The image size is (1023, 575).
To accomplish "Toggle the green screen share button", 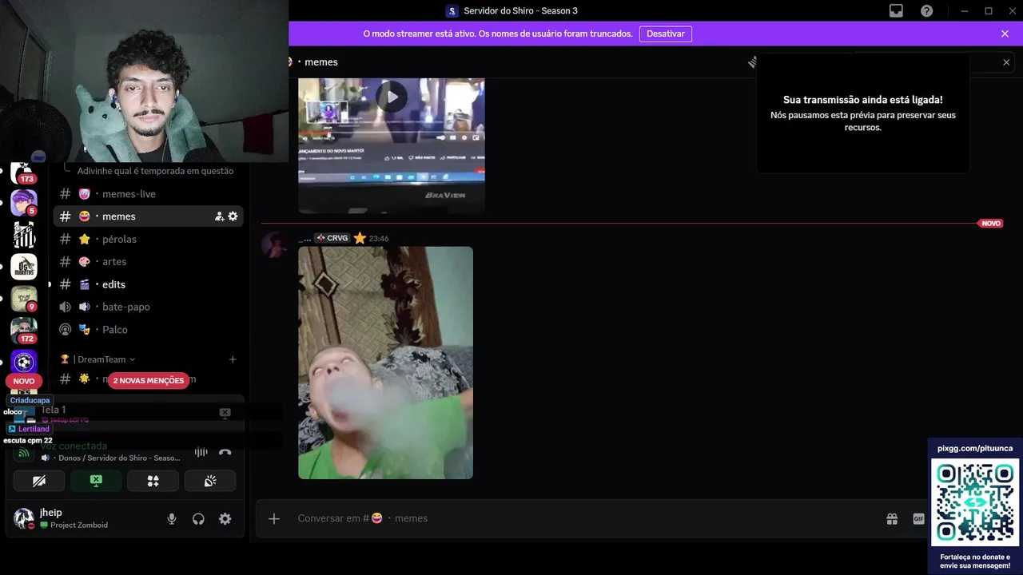I will [x=96, y=481].
